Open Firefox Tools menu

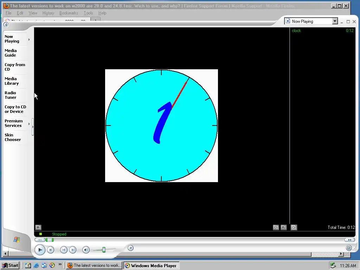pos(88,13)
